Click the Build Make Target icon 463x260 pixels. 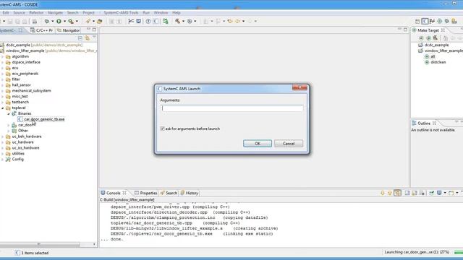[x=436, y=38]
